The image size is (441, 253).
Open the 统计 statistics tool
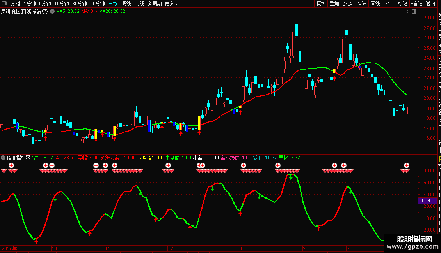tap(361, 4)
